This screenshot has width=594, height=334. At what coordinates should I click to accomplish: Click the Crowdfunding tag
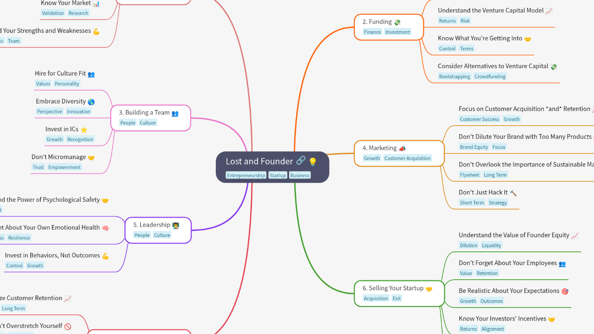(x=490, y=77)
